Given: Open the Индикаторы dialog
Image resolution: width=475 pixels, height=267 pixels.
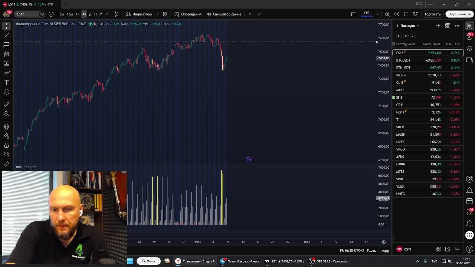Looking at the screenshot, I should [139, 14].
